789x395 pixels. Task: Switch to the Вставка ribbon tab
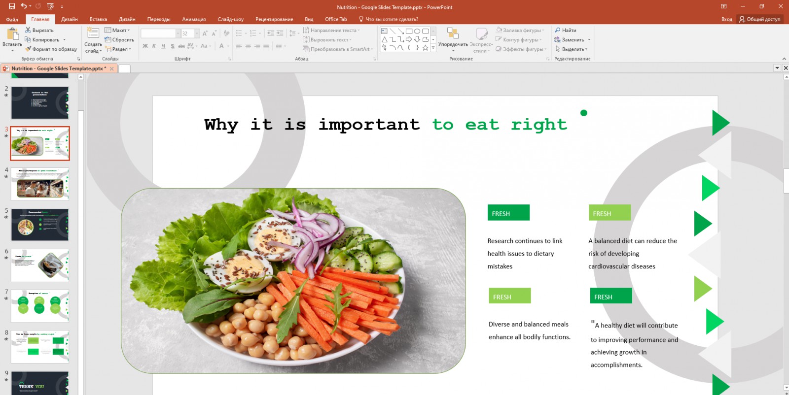coord(98,19)
